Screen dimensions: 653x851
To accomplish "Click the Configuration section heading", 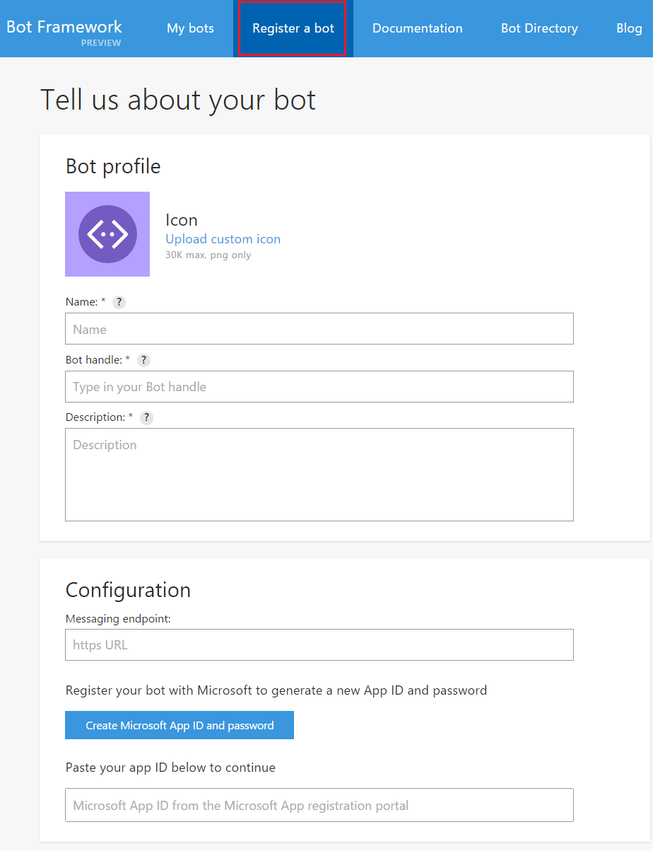I will (128, 590).
